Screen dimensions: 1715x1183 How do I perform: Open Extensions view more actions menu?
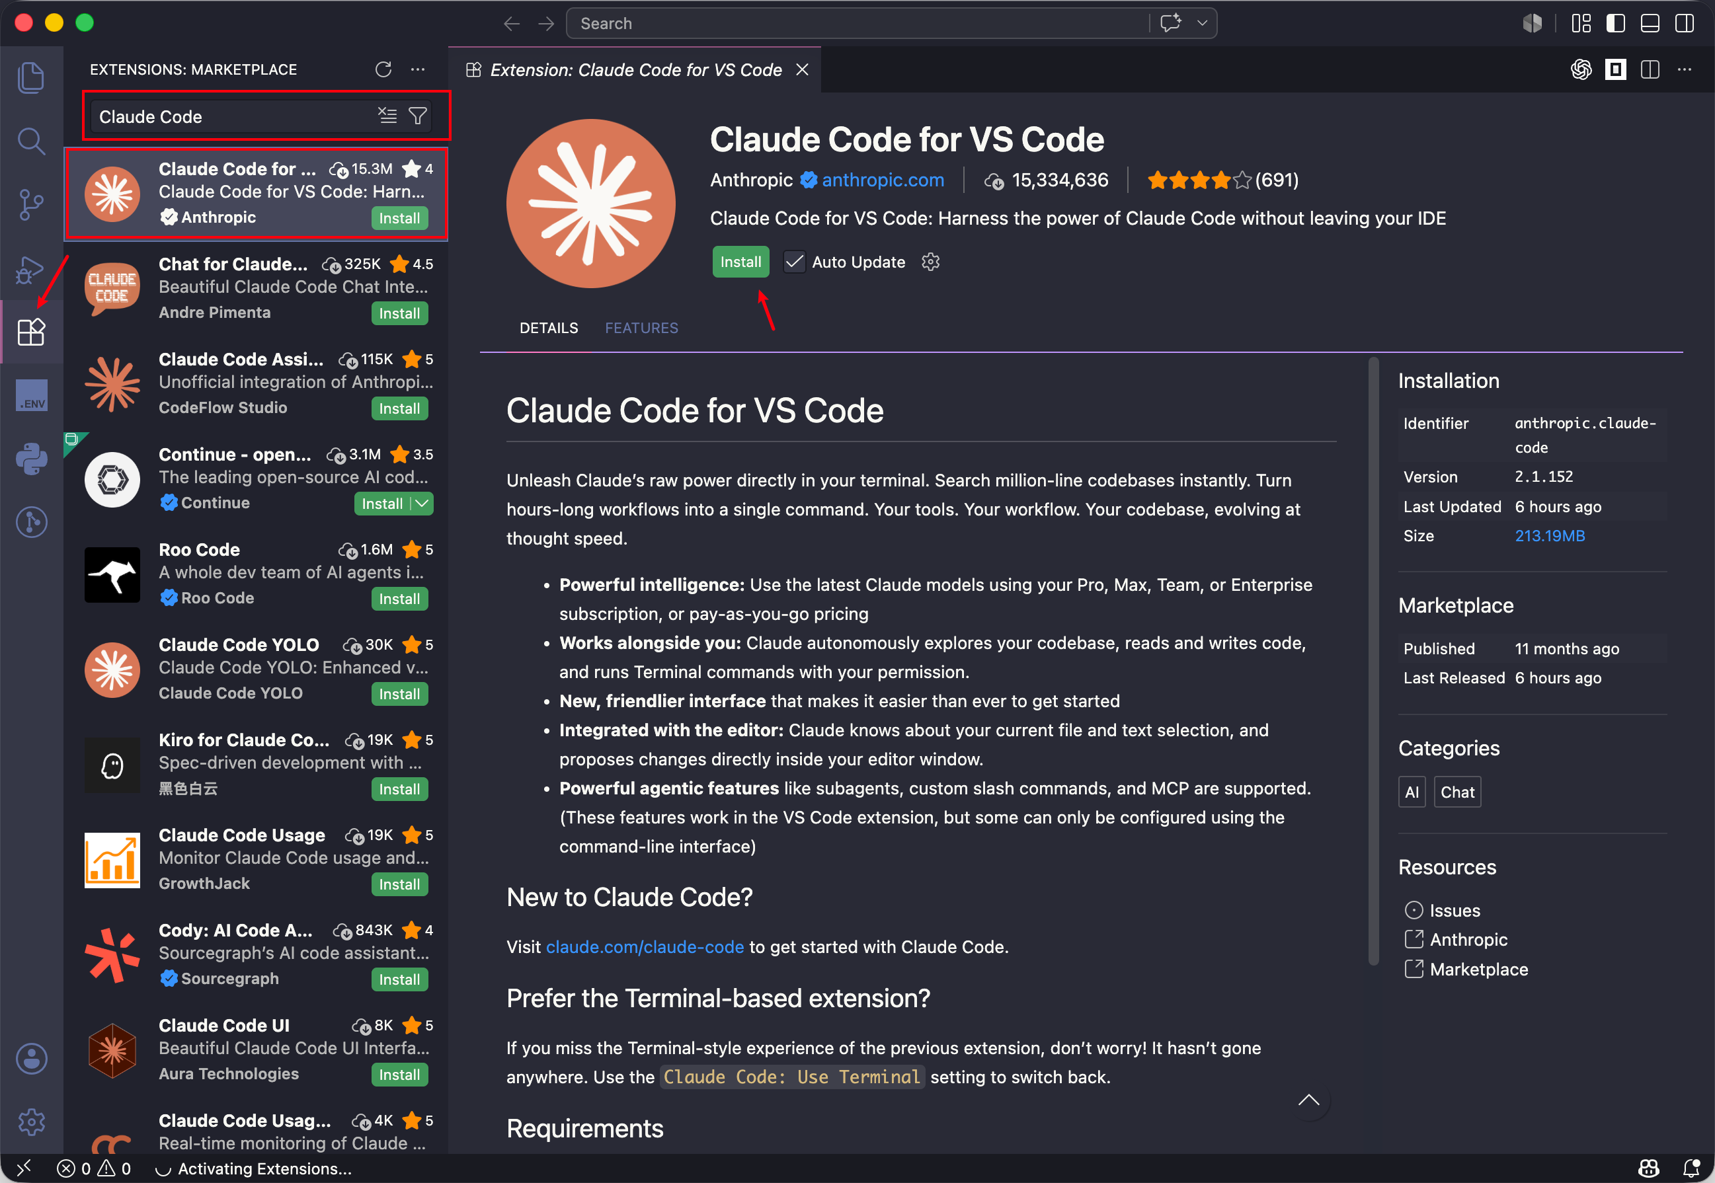[419, 69]
